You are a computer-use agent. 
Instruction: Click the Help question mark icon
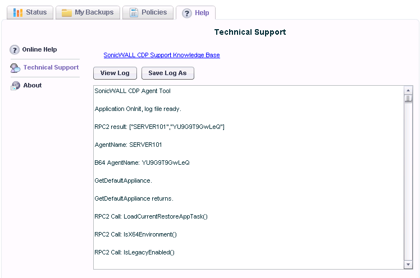(186, 13)
